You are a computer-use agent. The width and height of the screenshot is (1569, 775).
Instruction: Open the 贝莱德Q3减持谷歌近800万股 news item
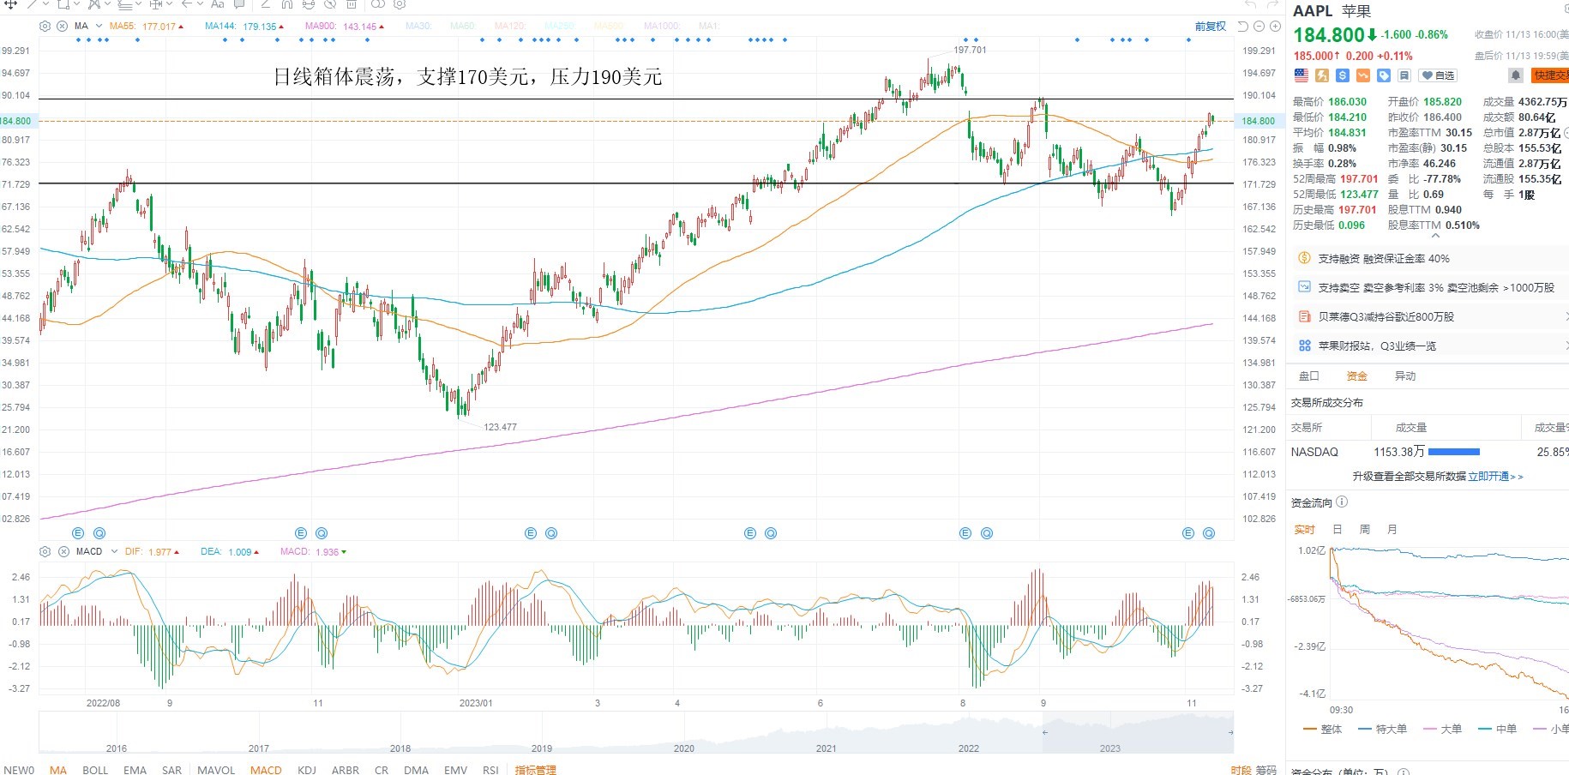click(x=1386, y=316)
